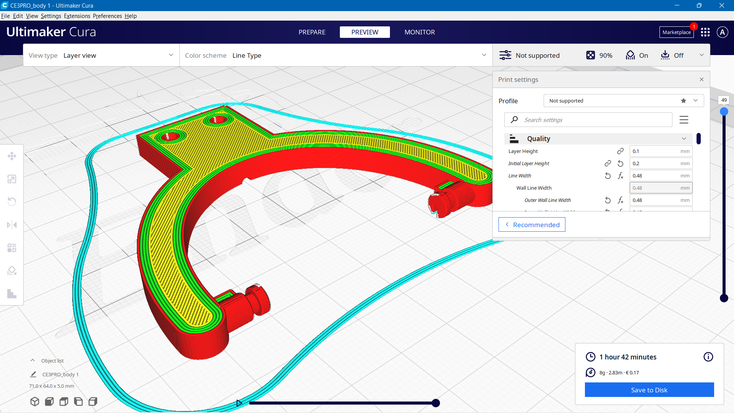Image resolution: width=734 pixels, height=413 pixels.
Task: Select the Move tool in left toolbar
Action: (12, 156)
